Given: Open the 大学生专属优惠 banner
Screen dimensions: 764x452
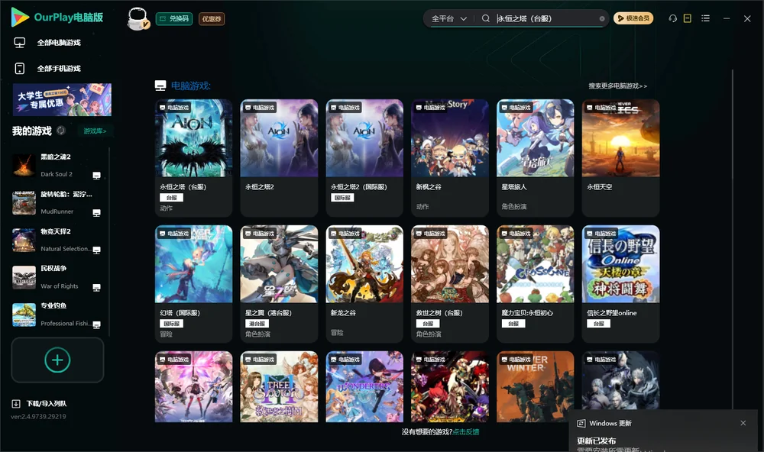Looking at the screenshot, I should point(62,99).
